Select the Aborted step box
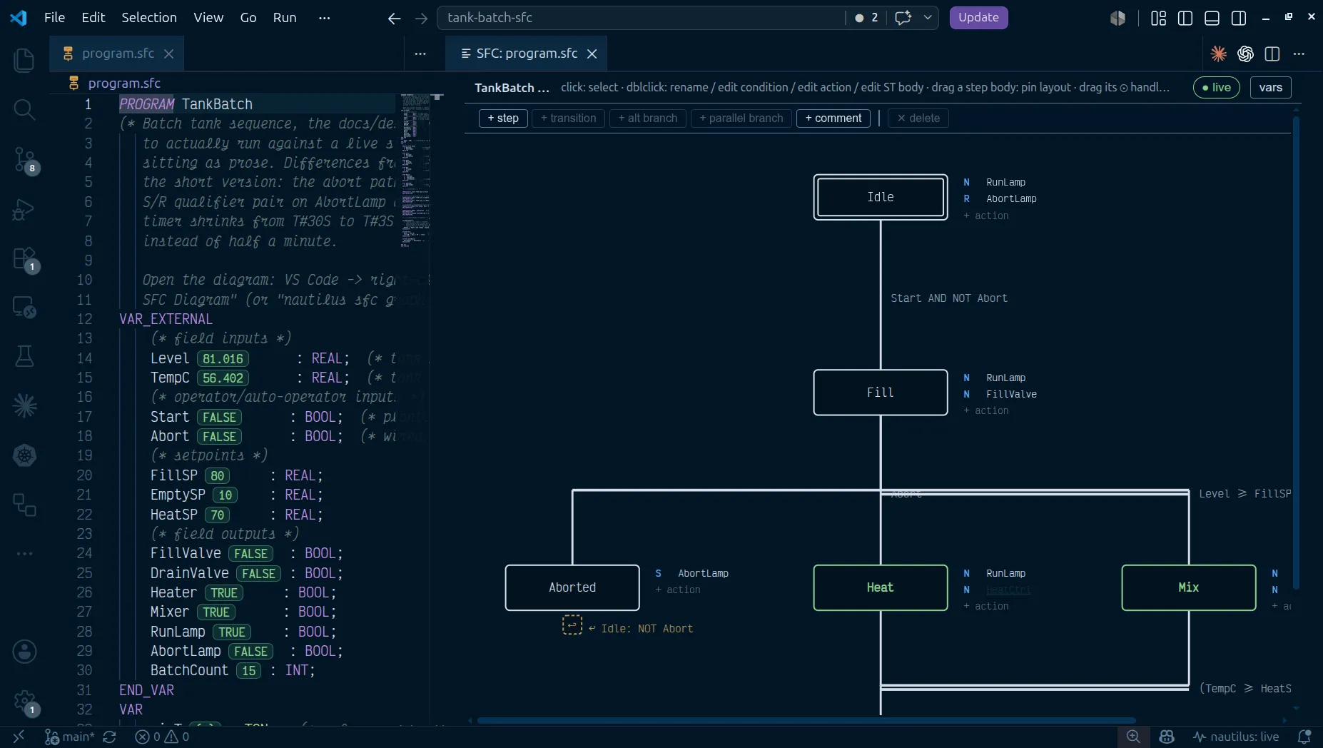 pyautogui.click(x=572, y=587)
